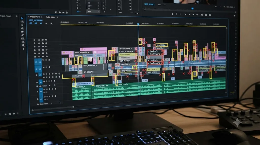Click the blue playhead marker on timeline ruler

(138, 24)
